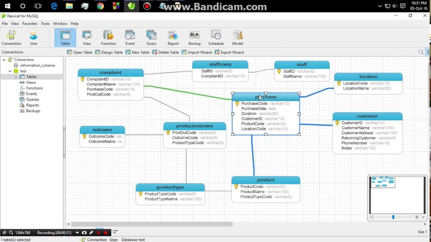Click the Open Table button
Image resolution: width=431 pixels, height=242 pixels.
click(79, 52)
